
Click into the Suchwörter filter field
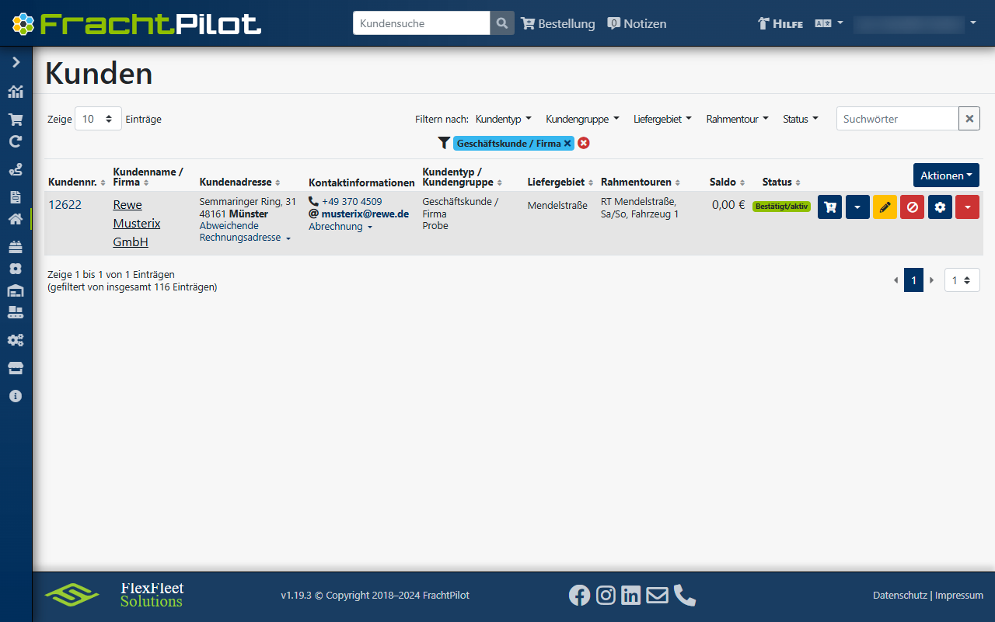point(898,119)
